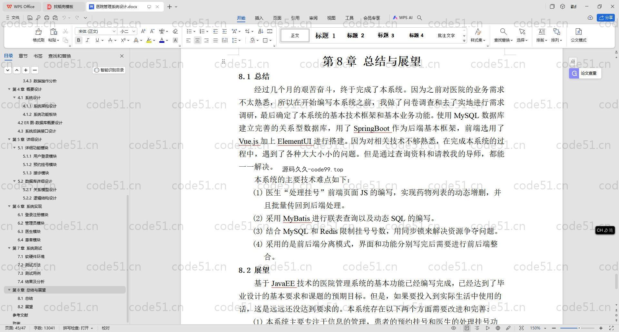The image size is (619, 332).
Task: Click the Save icon in the quick toolbar
Action: click(x=30, y=18)
